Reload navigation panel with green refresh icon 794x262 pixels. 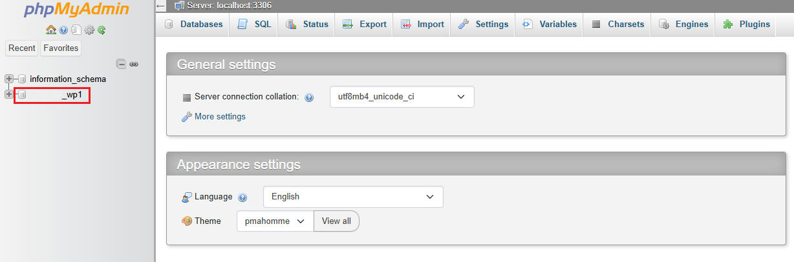click(102, 30)
